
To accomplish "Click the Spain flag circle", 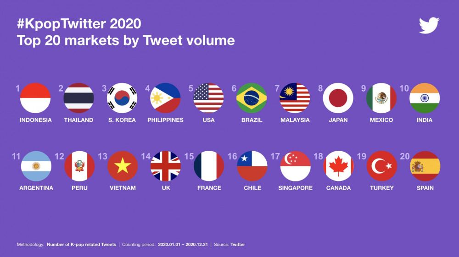I will (x=425, y=166).
